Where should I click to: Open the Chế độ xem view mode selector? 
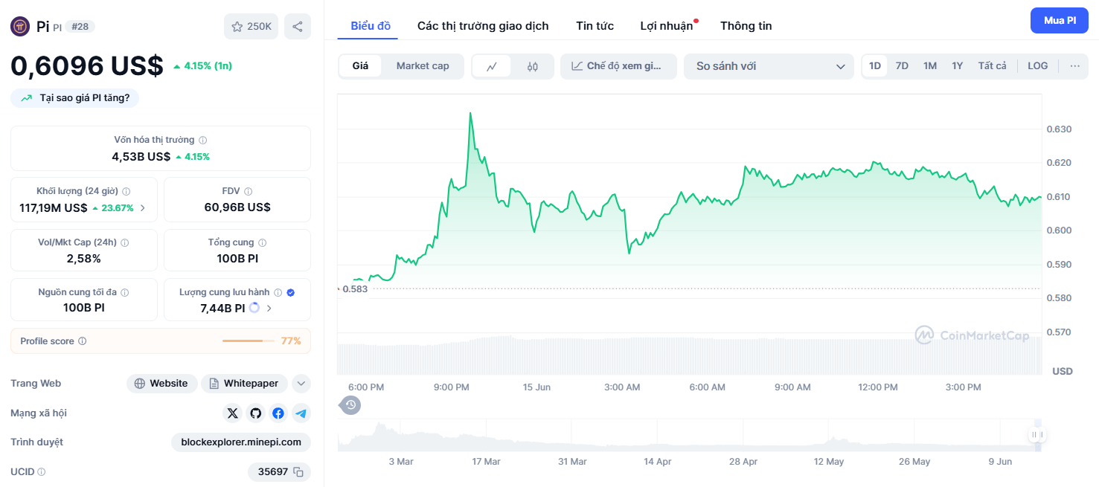[618, 66]
